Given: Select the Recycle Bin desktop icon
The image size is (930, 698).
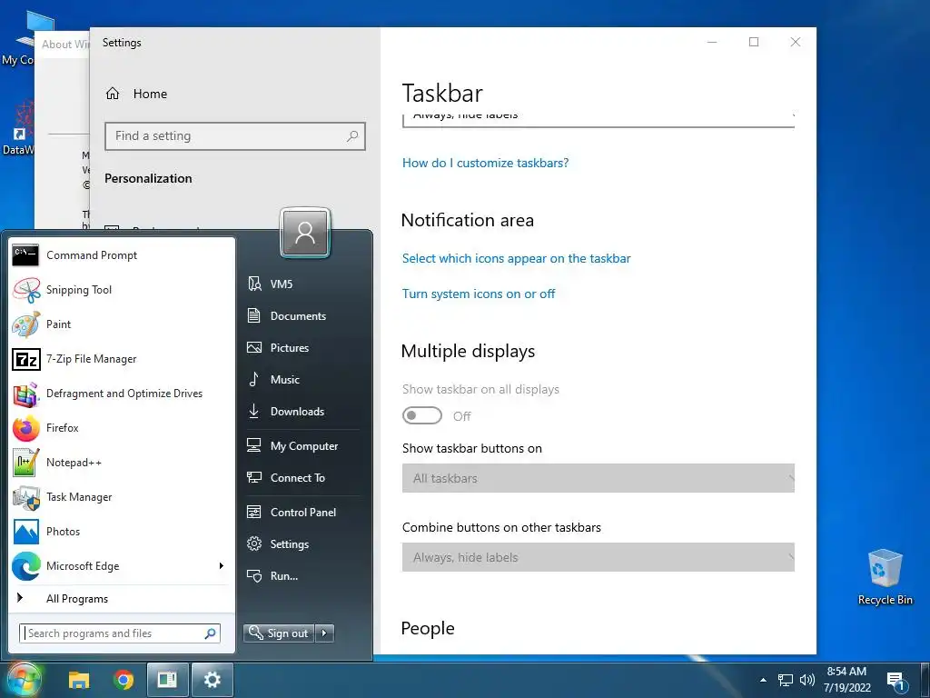Looking at the screenshot, I should (x=885, y=577).
